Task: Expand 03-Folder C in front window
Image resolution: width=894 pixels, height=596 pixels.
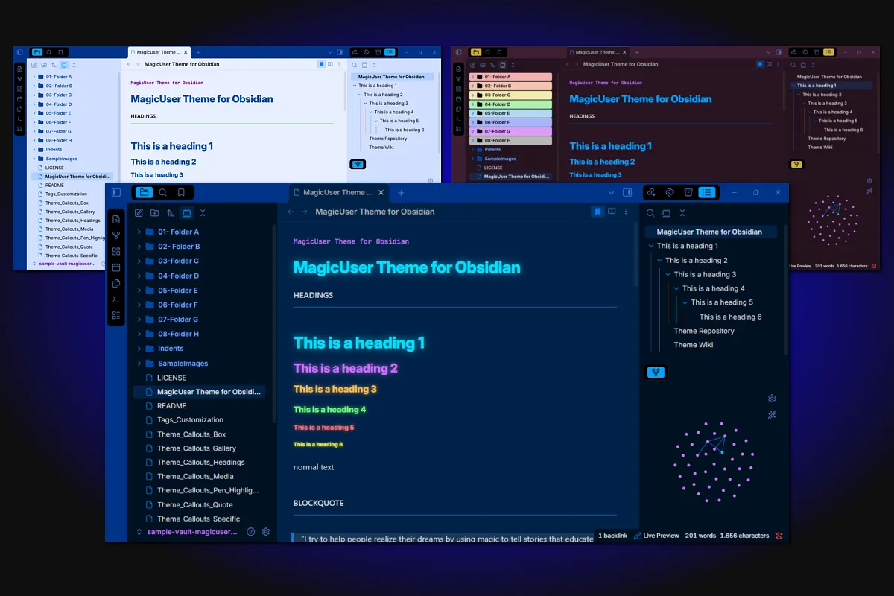Action: 139,261
